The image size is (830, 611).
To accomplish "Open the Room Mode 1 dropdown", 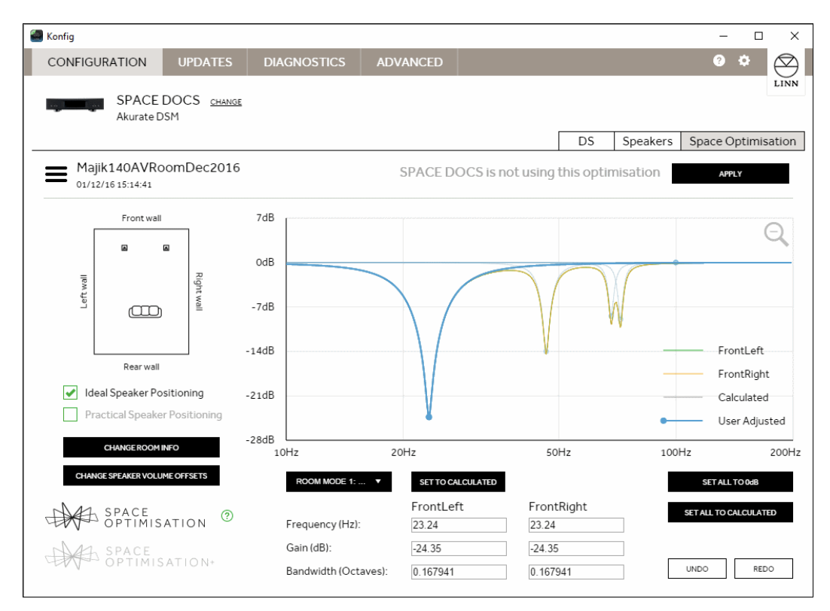I will 339,482.
